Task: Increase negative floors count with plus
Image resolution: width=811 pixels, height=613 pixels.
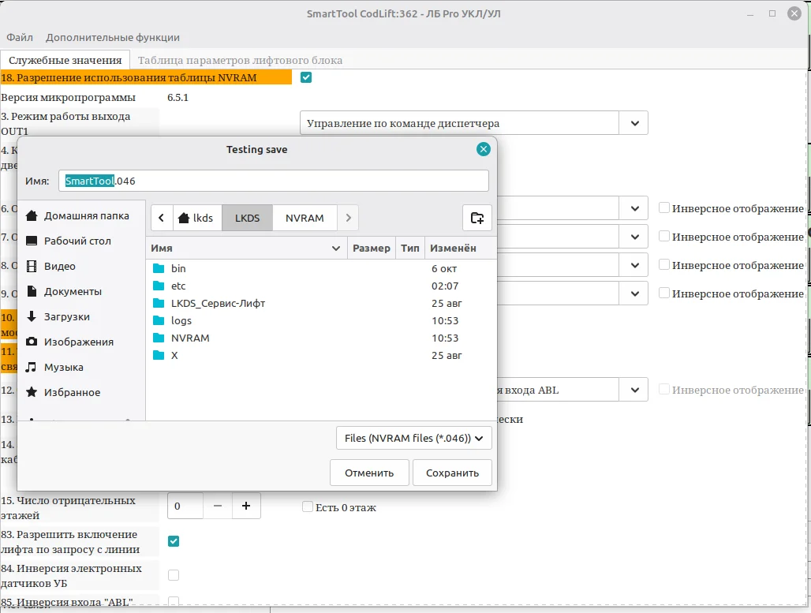Action: (x=246, y=506)
